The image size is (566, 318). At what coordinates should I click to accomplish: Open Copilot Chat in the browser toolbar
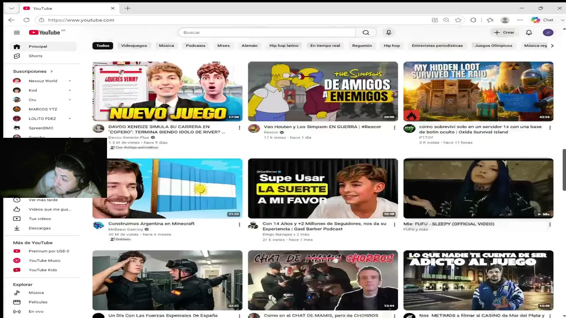[543, 20]
